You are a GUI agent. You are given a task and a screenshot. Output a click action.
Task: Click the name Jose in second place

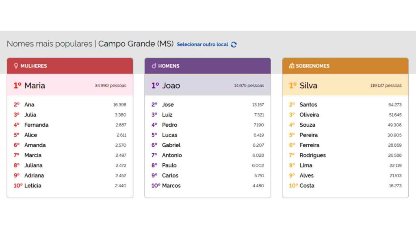[x=168, y=104]
